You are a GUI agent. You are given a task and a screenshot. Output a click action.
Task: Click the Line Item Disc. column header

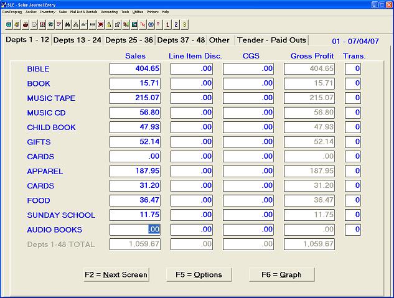point(195,56)
